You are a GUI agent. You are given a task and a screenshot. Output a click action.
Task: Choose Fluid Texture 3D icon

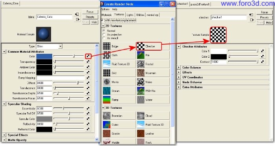(141, 125)
